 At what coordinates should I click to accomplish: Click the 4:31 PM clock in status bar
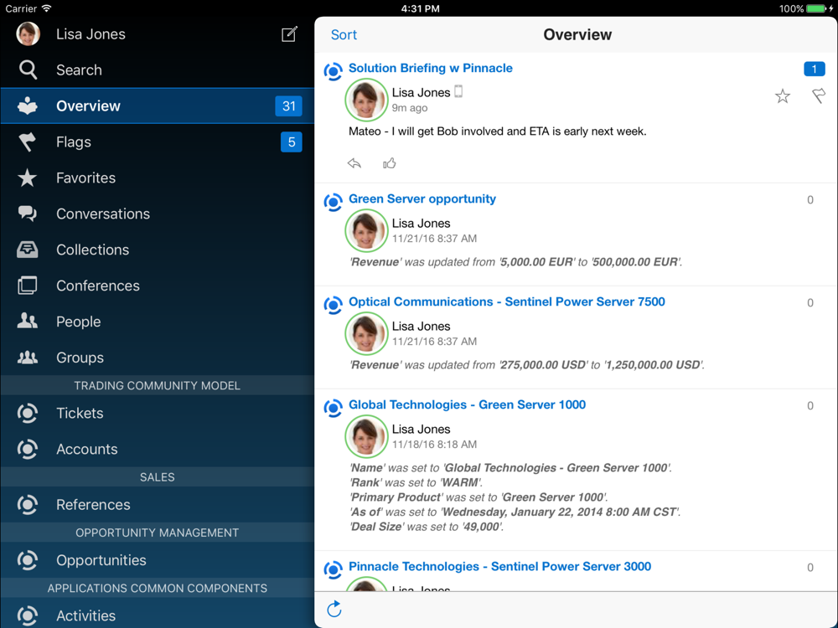(x=420, y=8)
